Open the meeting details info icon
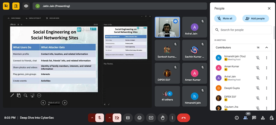This screenshot has width=276, height=125. [x=237, y=118]
